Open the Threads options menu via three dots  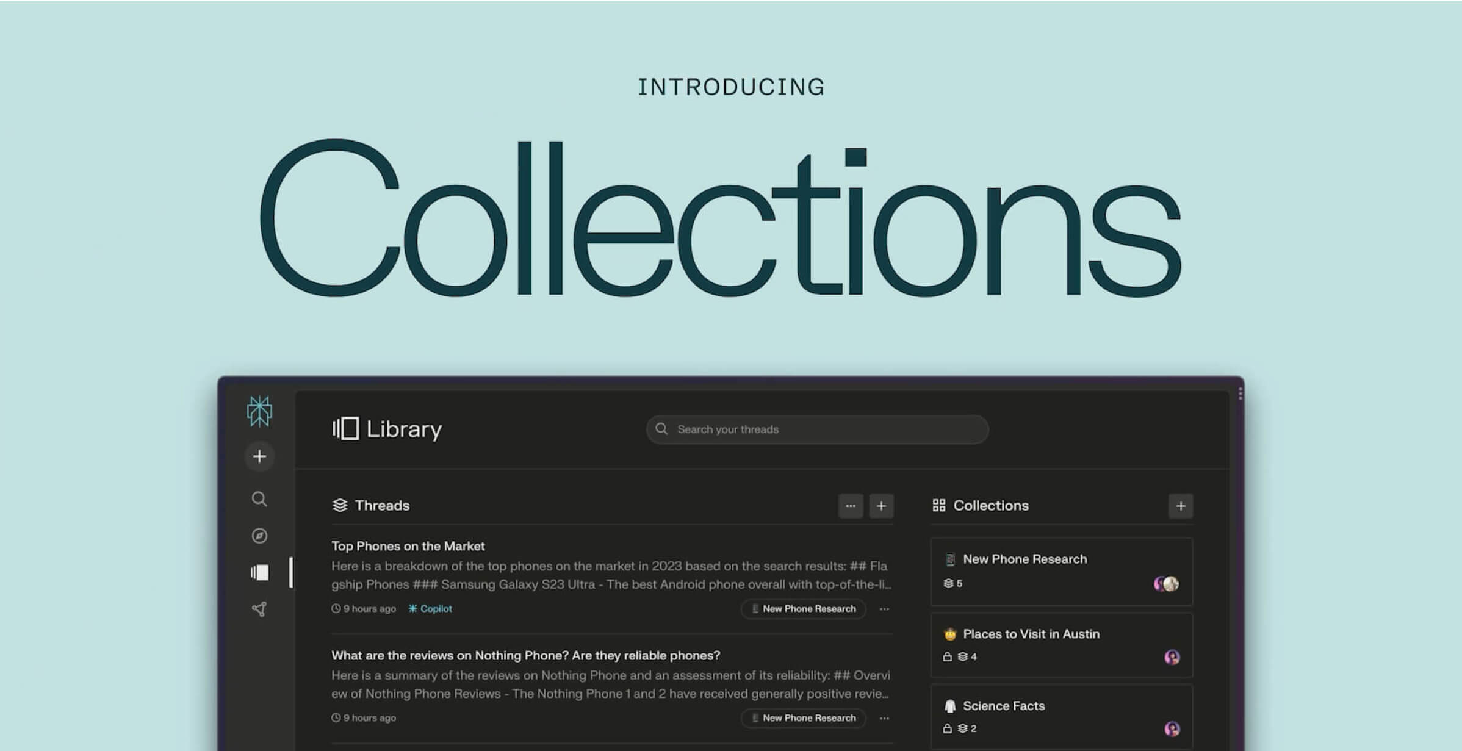(851, 505)
